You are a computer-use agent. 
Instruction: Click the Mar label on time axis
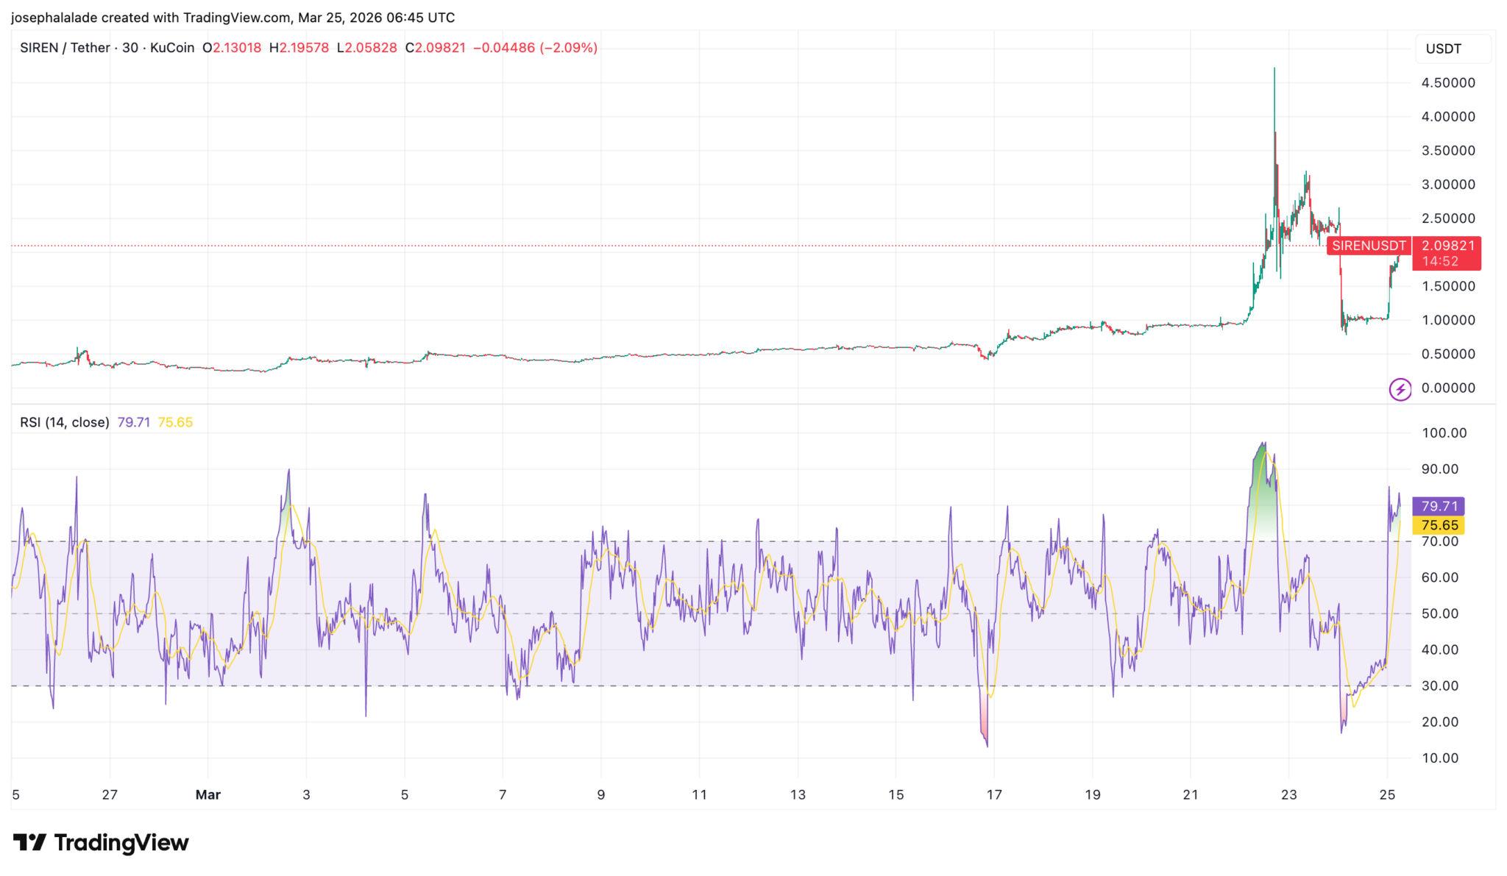[x=208, y=794]
